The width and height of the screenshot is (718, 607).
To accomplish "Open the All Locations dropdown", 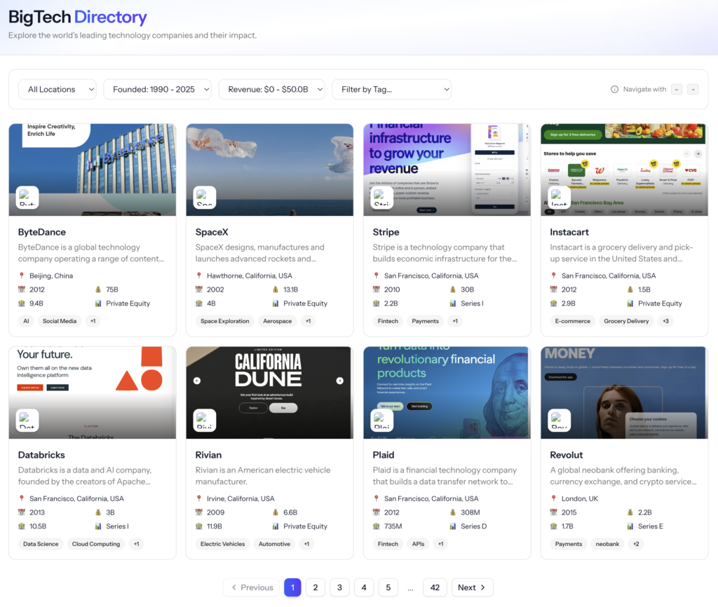I will [x=57, y=89].
